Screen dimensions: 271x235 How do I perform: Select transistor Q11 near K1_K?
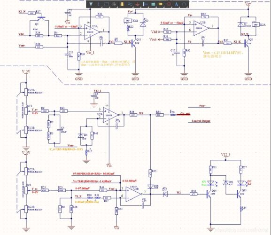(134, 43)
